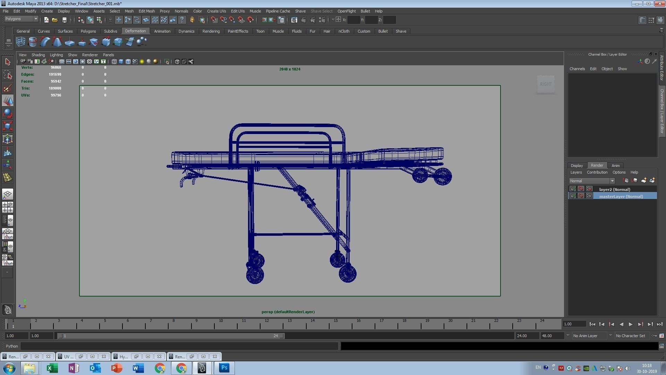Open Render Settings clapperboard with dots
Viewport: 666px width, 375px height.
click(x=322, y=20)
